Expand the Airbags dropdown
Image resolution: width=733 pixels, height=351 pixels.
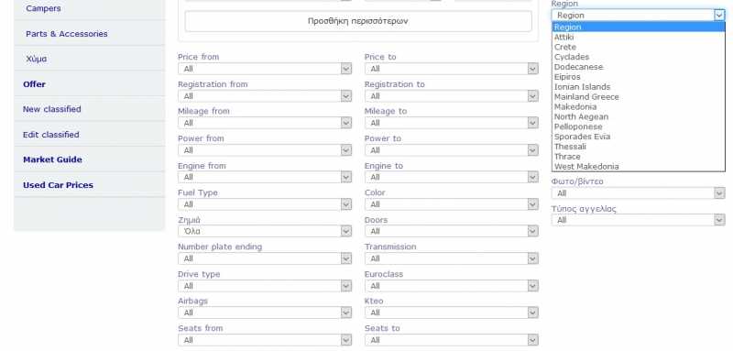(x=265, y=313)
